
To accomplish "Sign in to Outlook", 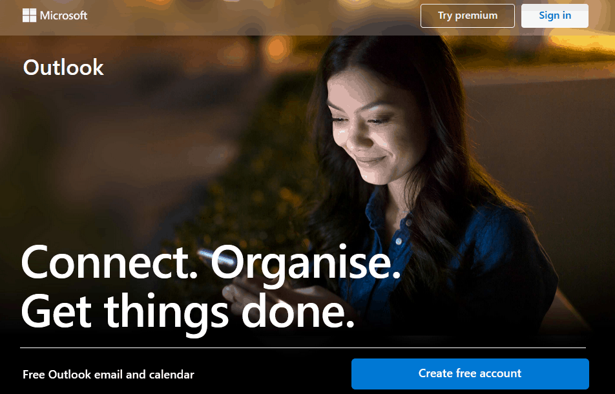I will [554, 16].
